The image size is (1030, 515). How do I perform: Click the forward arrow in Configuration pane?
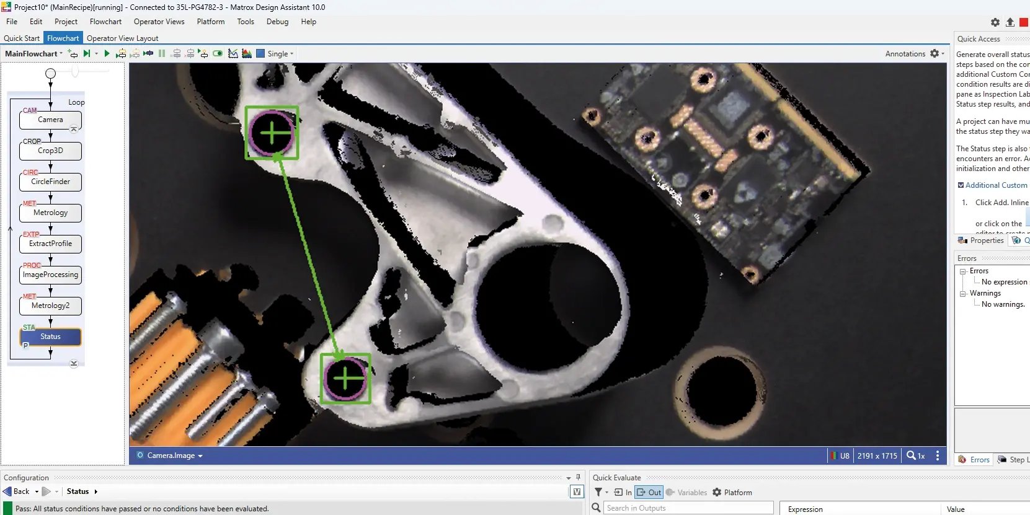[x=47, y=491]
